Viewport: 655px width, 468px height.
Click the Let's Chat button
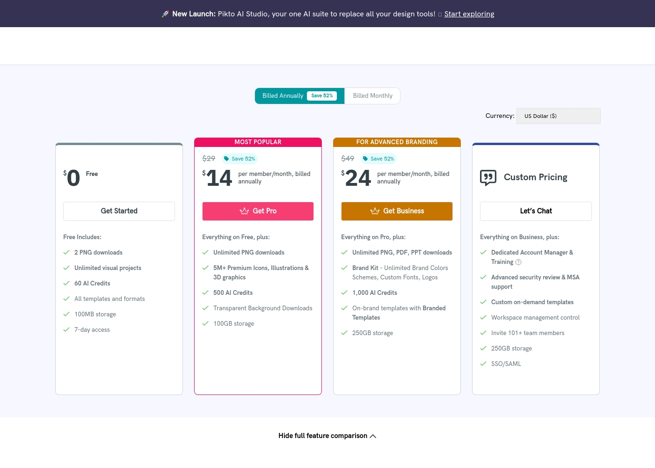(536, 211)
